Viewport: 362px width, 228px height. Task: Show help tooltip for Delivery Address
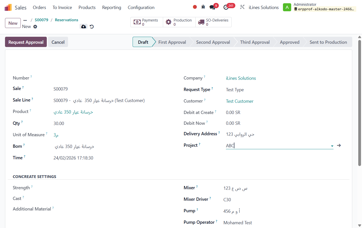tap(219, 132)
